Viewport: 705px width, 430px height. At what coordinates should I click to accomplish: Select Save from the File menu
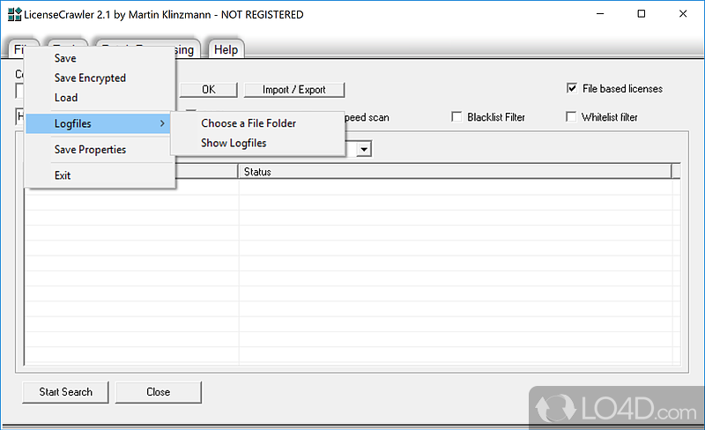pyautogui.click(x=65, y=58)
